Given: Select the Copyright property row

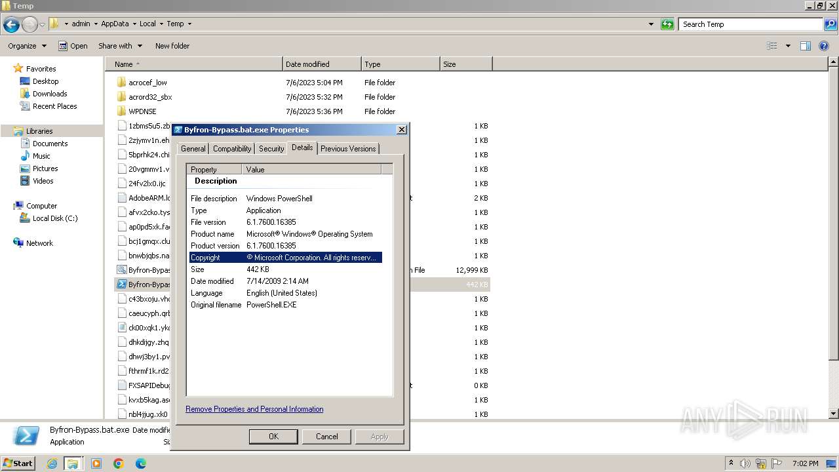Looking at the screenshot, I should 285,258.
